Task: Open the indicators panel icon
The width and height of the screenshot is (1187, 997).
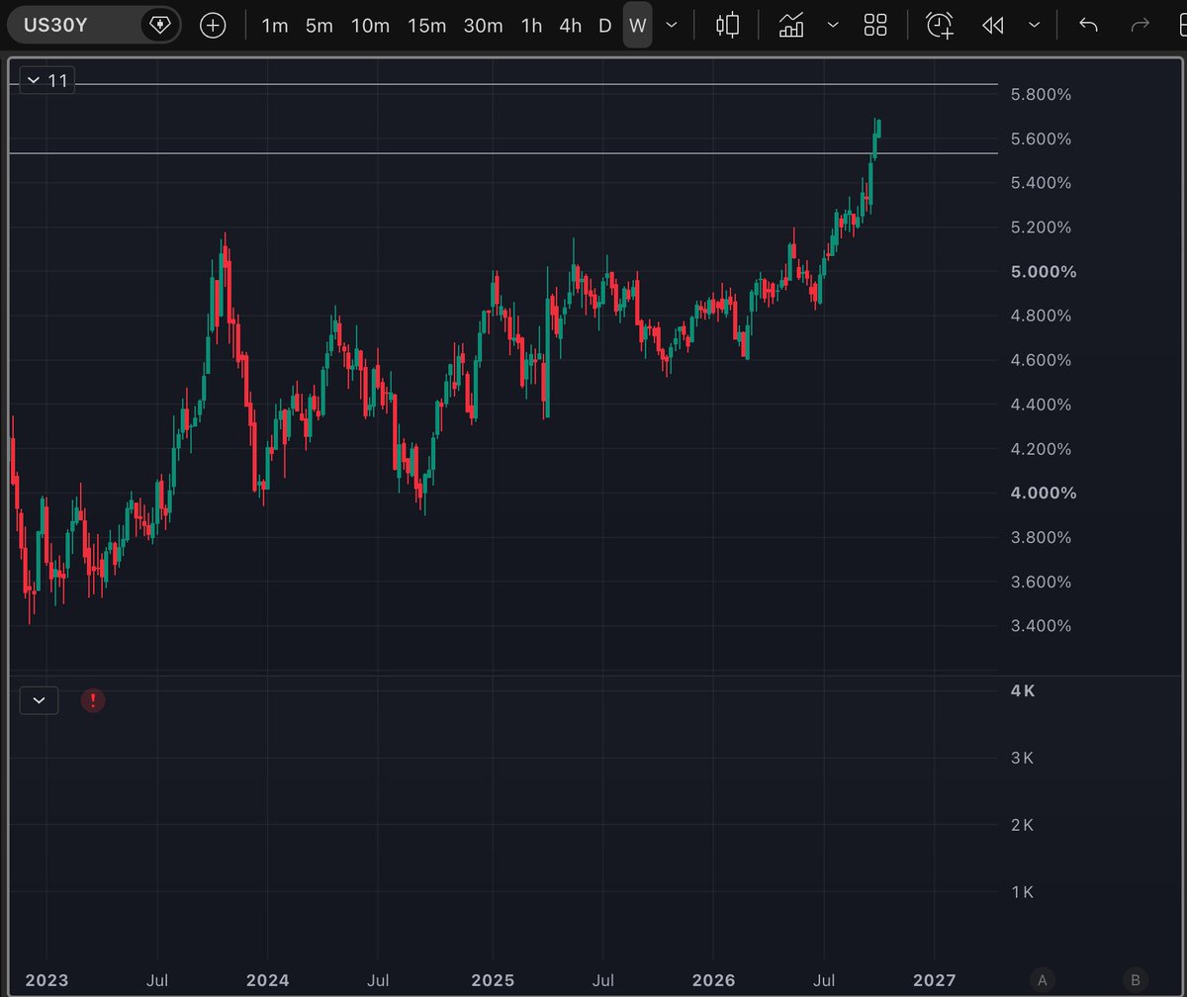Action: 791,26
